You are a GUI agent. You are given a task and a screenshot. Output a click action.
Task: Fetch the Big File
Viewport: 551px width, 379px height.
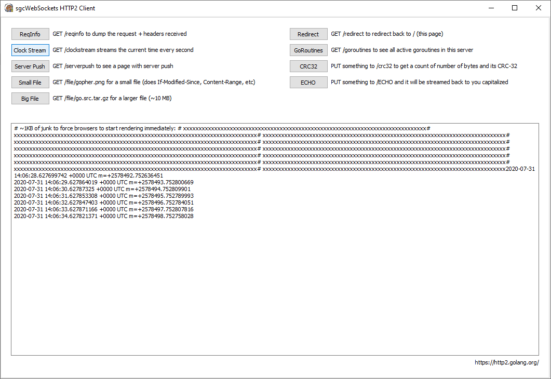(30, 99)
